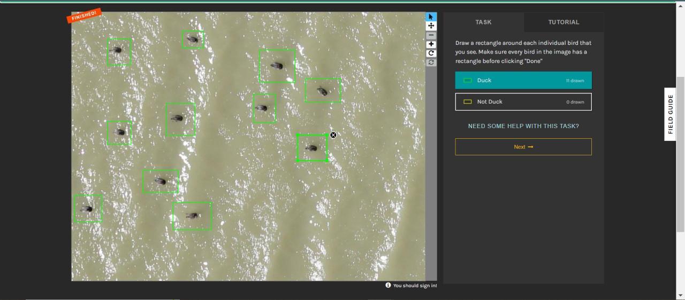Expand the Field Guide side panel
This screenshot has width=685, height=300.
[671, 114]
